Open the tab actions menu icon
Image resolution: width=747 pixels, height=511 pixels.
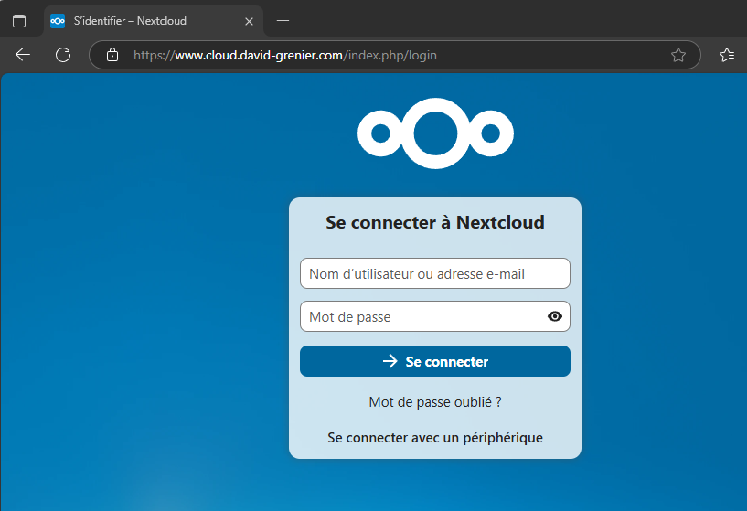(19, 21)
